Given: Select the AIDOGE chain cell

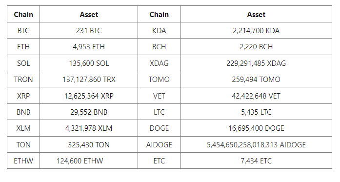Looking at the screenshot, I should (159, 144).
